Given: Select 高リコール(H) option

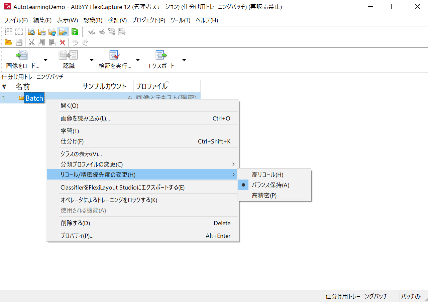Looking at the screenshot, I should point(275,175).
